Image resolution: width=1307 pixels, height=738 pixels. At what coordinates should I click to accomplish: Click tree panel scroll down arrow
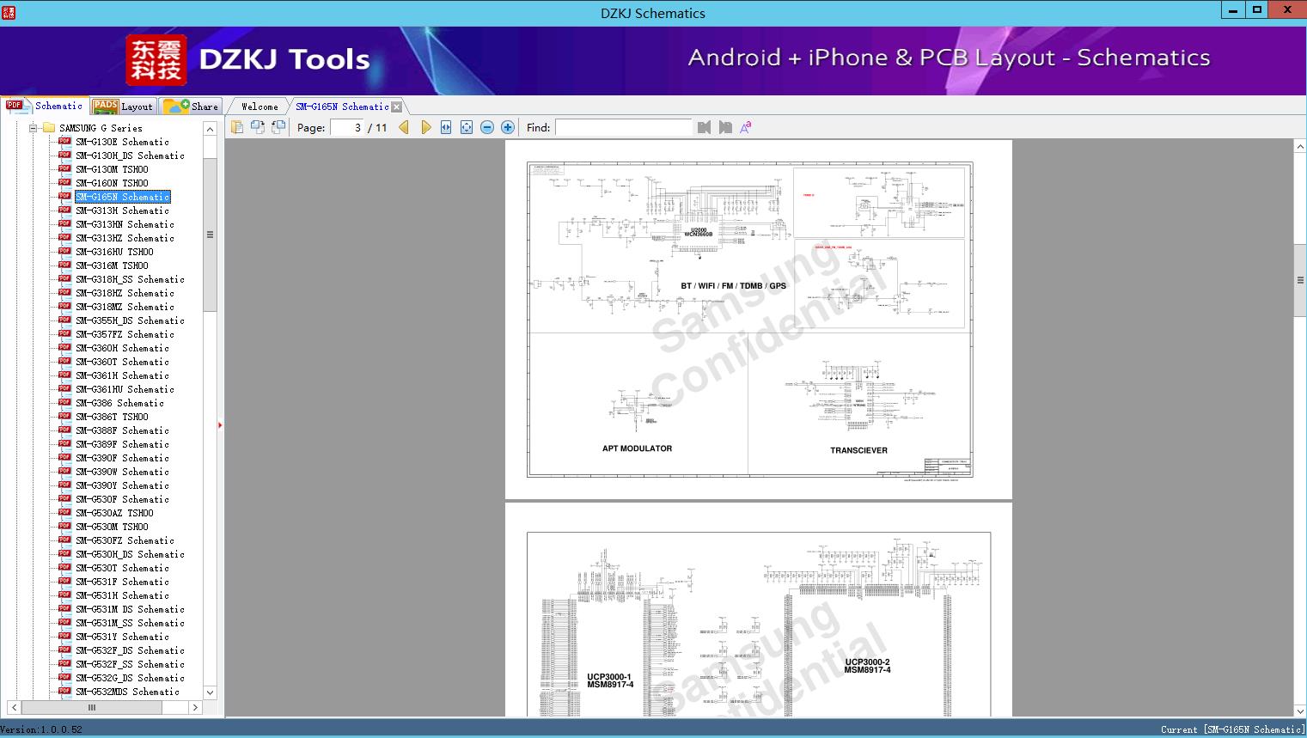[x=210, y=692]
